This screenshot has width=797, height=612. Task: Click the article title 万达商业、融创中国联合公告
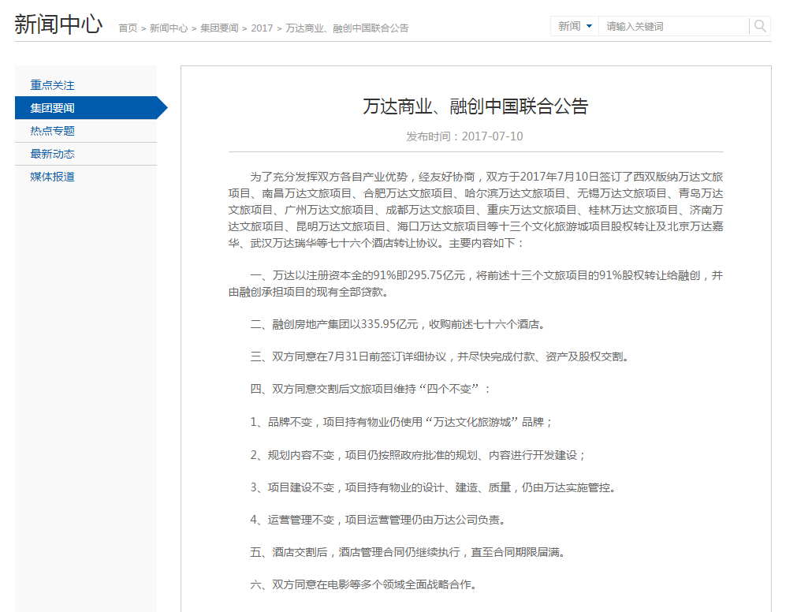(x=475, y=106)
